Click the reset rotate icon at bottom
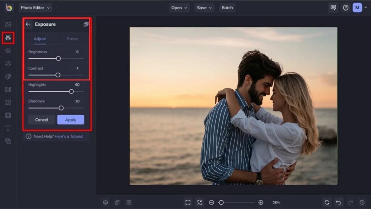Viewport: 371px width, 209px height. tap(327, 202)
